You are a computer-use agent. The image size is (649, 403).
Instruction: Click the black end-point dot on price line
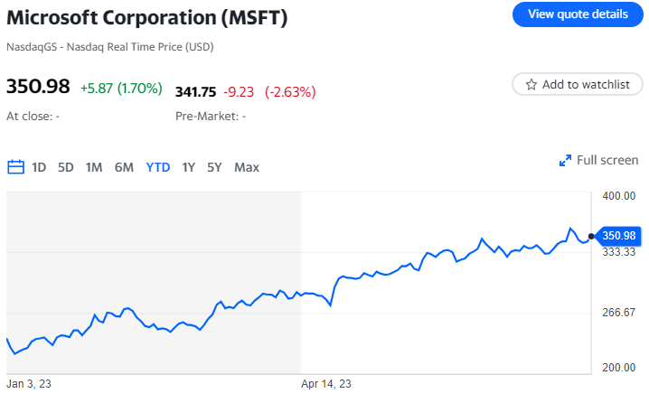(591, 236)
